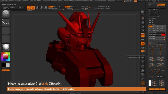Viewport: 168px width, 94px height.
Task: Click the AAHalf icon
Action: [143, 31]
